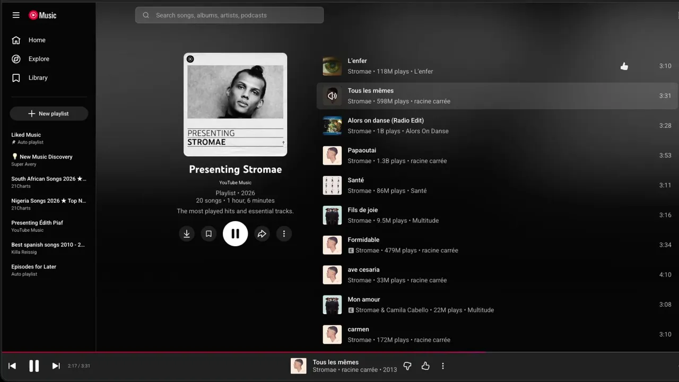The image size is (679, 382).
Task: Seek within the song progress bar
Action: click(x=339, y=352)
